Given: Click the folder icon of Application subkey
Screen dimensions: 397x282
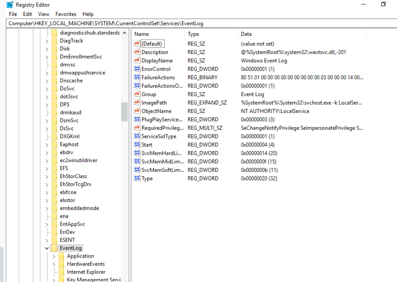Looking at the screenshot, I should point(61,256).
